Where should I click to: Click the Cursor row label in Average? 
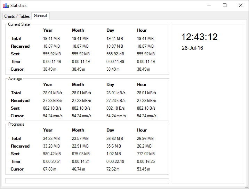[17, 116]
